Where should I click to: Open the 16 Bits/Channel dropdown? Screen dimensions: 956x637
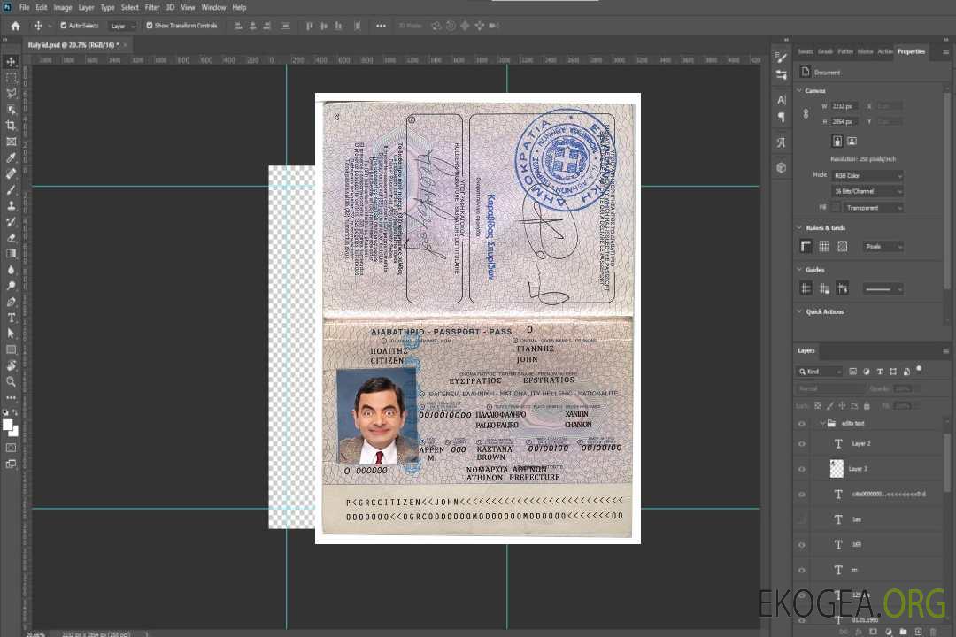[x=867, y=191]
